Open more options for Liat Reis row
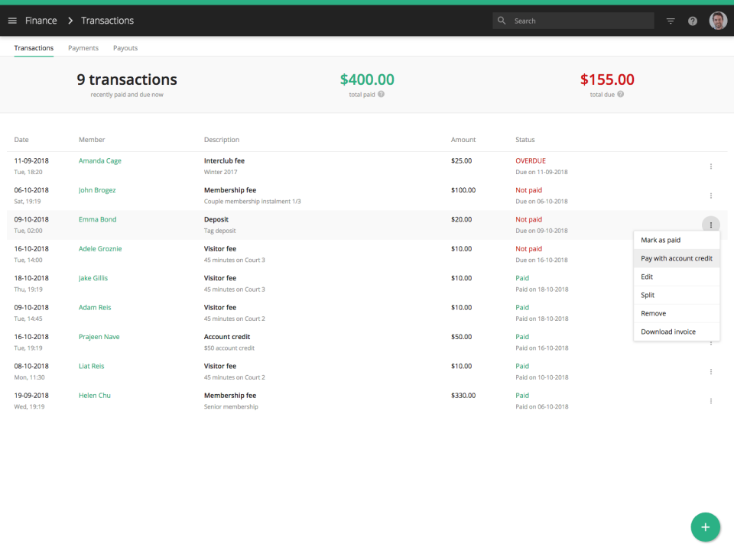734x550 pixels. coord(710,372)
